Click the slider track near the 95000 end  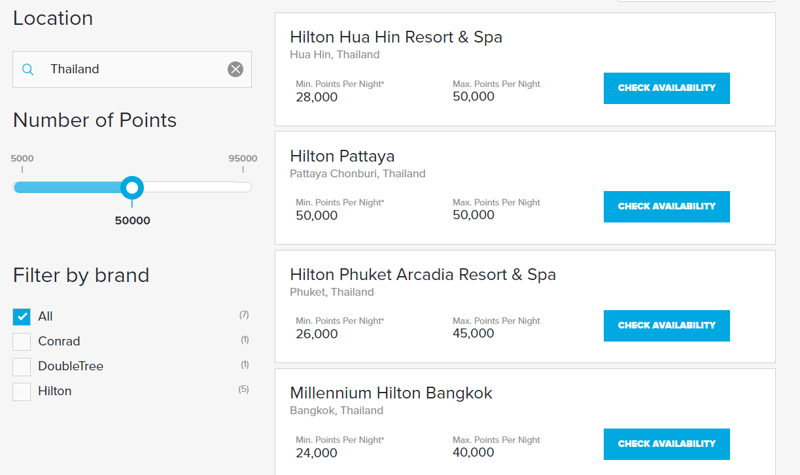[x=242, y=188]
